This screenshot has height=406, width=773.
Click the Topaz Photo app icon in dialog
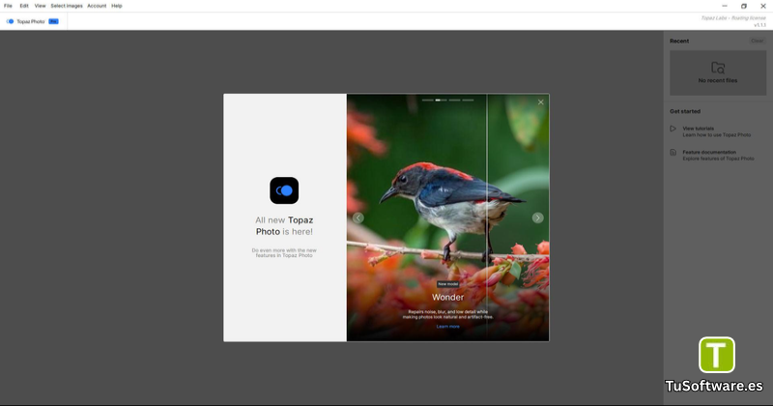click(x=284, y=190)
